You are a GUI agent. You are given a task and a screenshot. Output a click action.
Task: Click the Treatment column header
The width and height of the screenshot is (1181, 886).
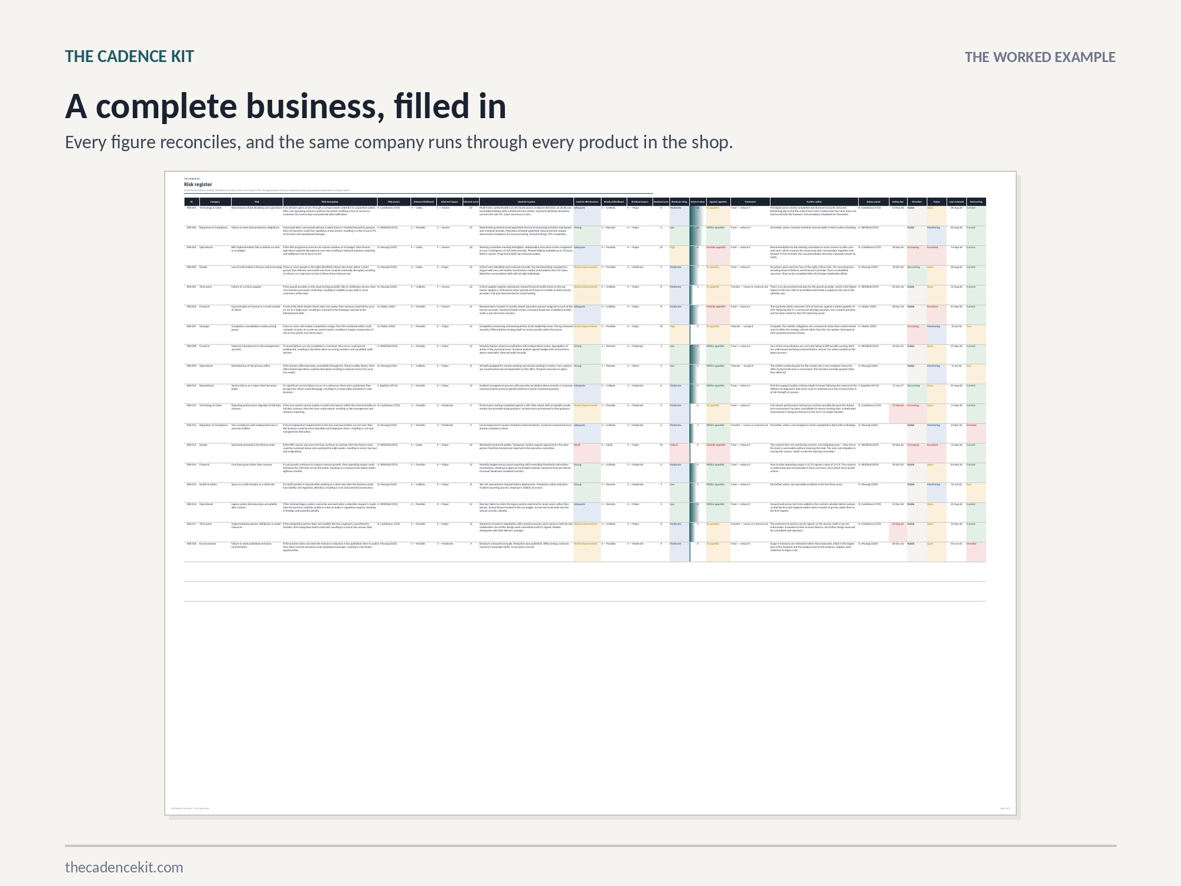[x=750, y=201]
